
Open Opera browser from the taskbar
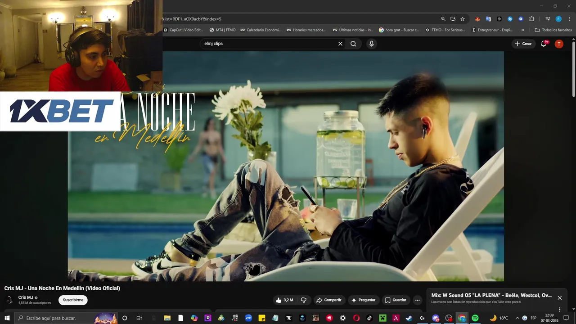click(x=356, y=318)
